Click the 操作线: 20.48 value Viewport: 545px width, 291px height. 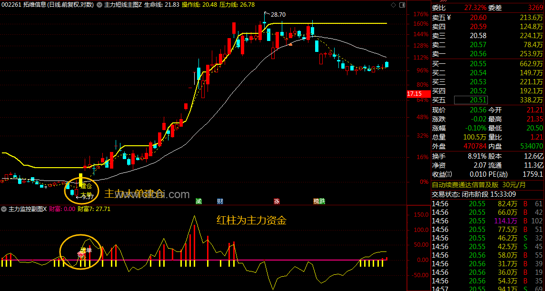point(199,5)
